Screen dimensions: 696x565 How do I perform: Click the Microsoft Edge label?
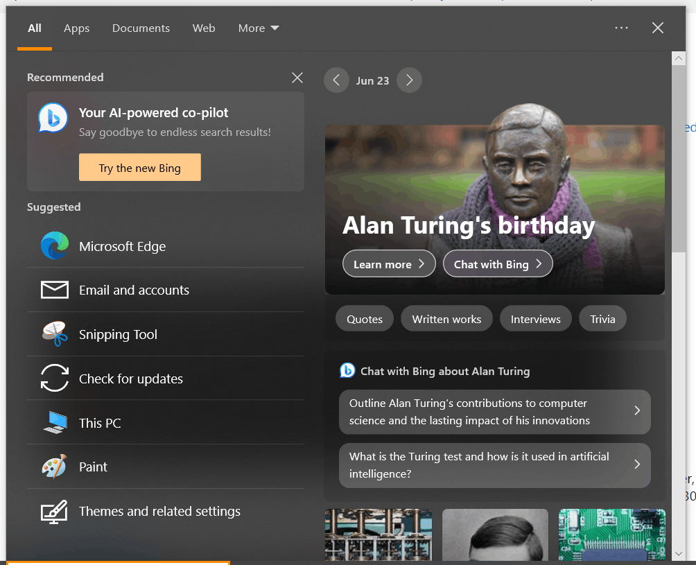123,246
